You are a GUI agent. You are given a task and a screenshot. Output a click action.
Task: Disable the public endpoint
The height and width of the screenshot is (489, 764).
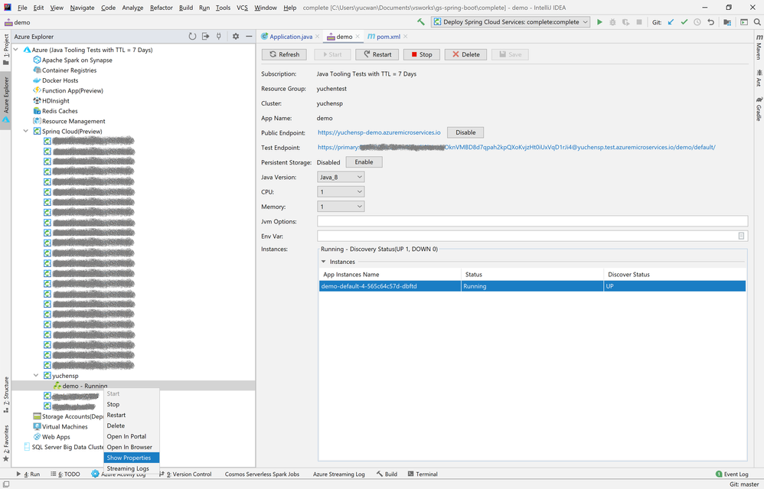point(465,132)
